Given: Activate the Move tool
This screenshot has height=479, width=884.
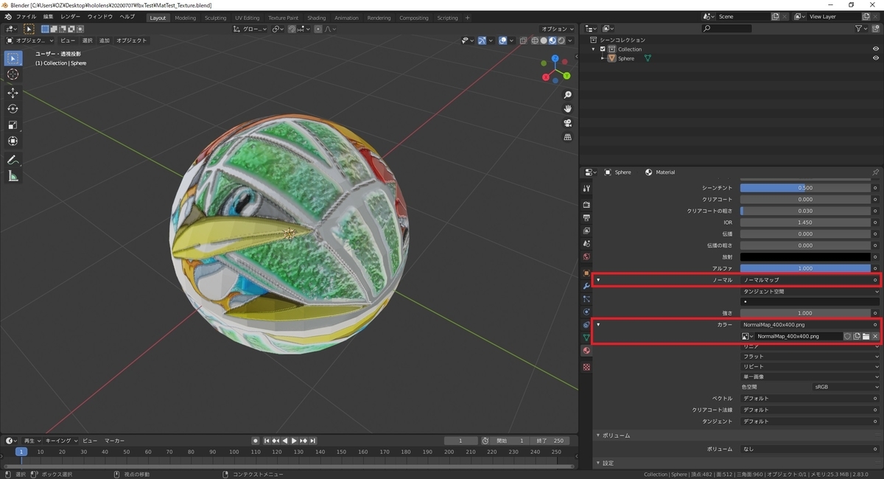Looking at the screenshot, I should pos(13,93).
